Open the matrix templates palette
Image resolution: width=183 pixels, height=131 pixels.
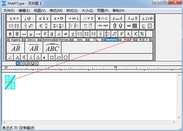click(132, 26)
